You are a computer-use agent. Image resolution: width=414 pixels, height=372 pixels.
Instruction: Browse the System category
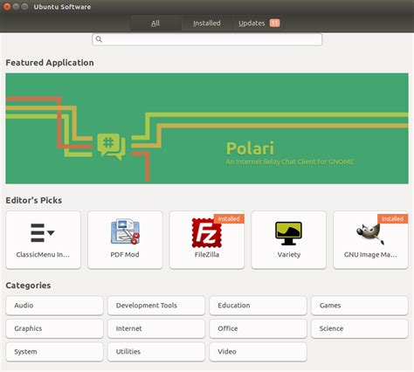[54, 352]
